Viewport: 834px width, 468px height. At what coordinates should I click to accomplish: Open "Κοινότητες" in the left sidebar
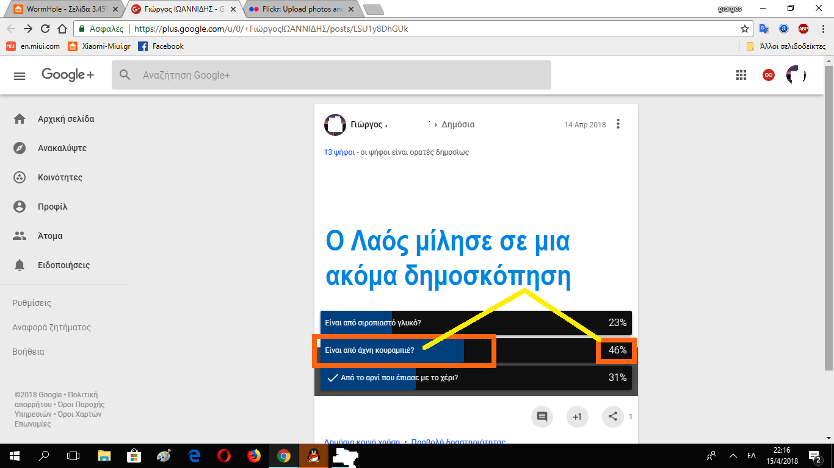60,177
